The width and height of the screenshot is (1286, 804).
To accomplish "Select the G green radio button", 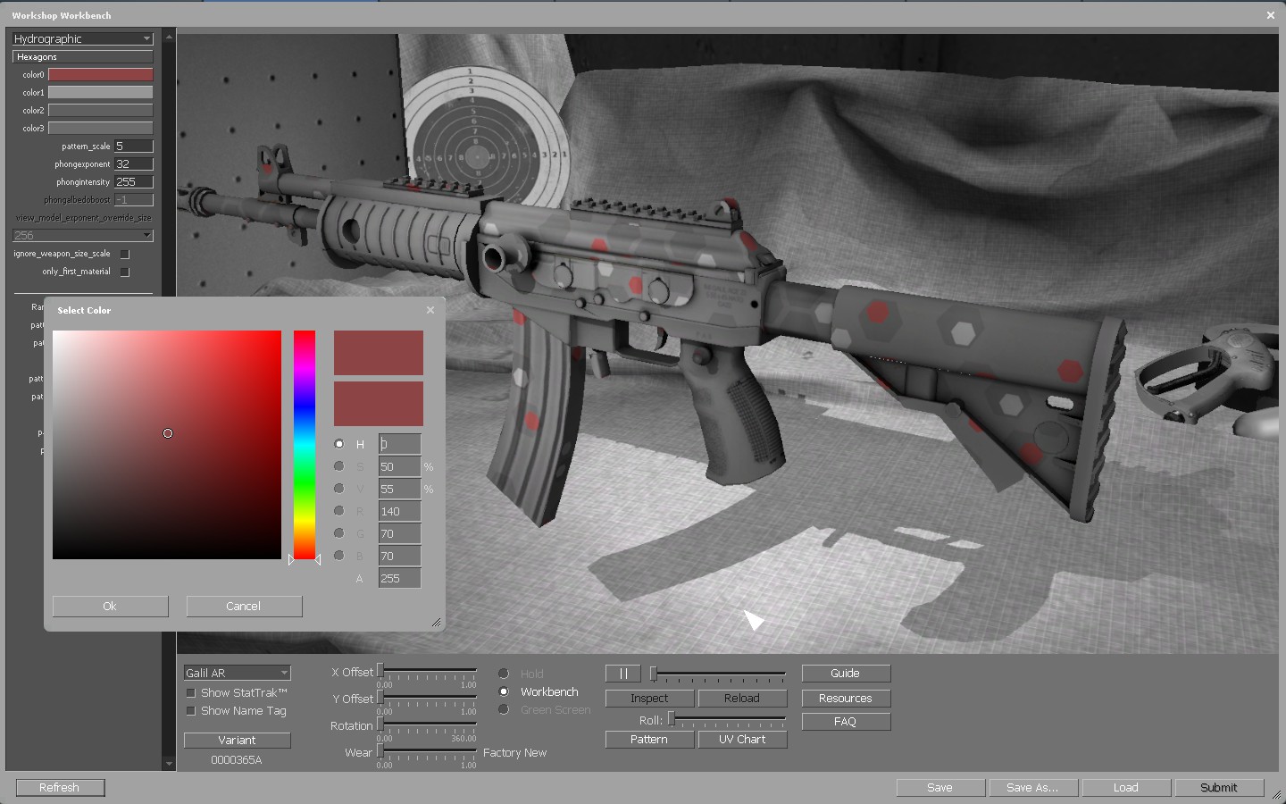I will [x=339, y=533].
